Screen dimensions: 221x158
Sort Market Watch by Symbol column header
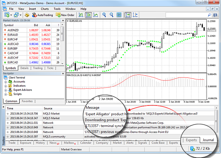click(15, 25)
